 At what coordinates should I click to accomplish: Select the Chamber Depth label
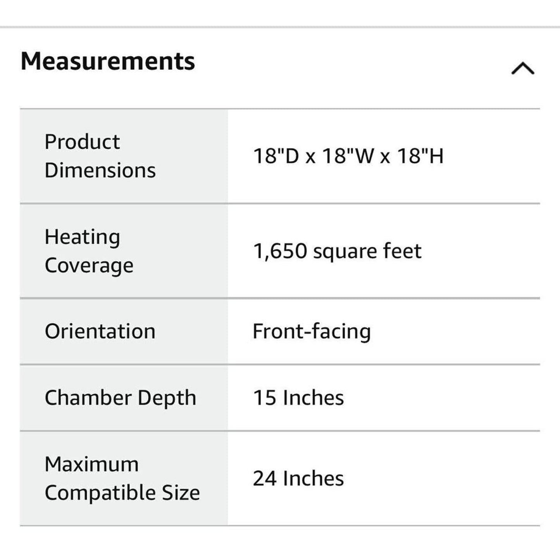(121, 398)
